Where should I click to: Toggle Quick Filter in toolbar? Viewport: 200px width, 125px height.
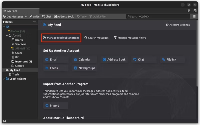point(98,17)
